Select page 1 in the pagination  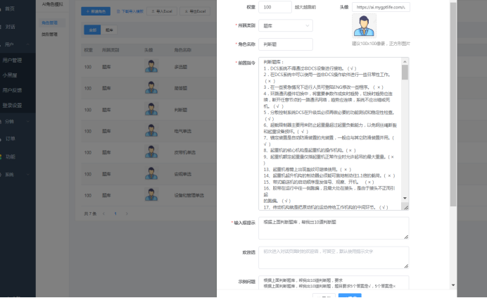pos(115,213)
